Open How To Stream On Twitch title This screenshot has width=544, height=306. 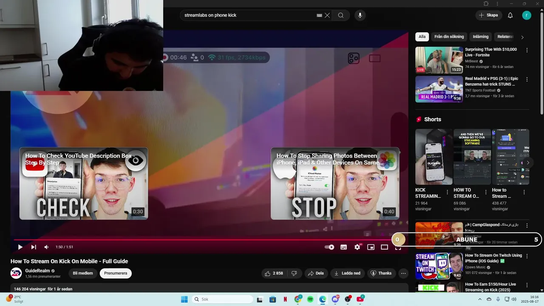pos(493,258)
